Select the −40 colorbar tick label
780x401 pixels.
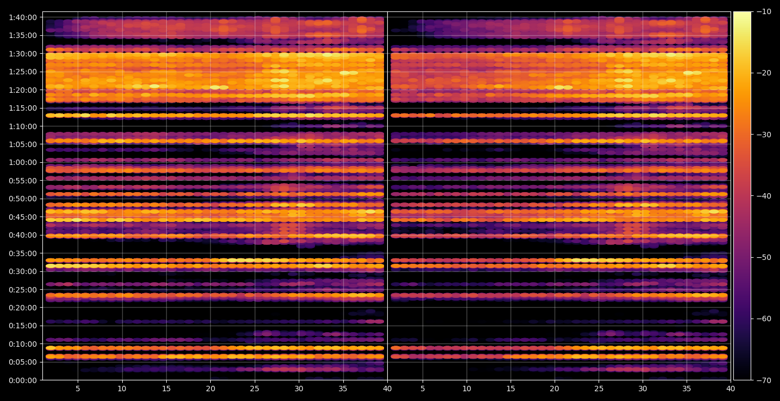tap(763, 196)
